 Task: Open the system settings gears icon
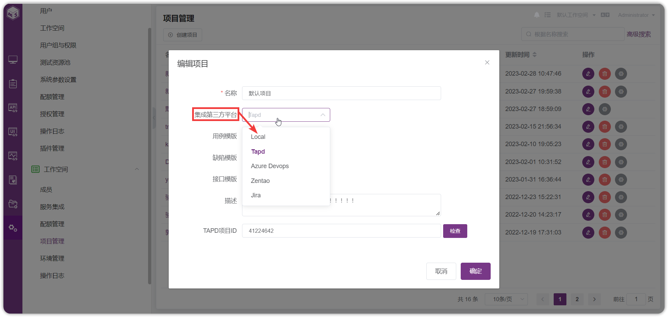[13, 228]
